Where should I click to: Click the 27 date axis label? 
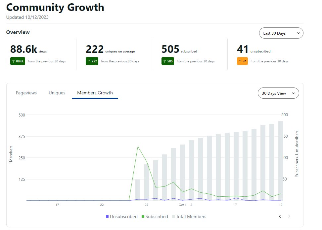tap(146, 205)
